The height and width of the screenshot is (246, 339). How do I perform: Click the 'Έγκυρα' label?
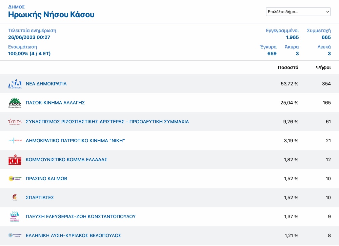pyautogui.click(x=268, y=47)
